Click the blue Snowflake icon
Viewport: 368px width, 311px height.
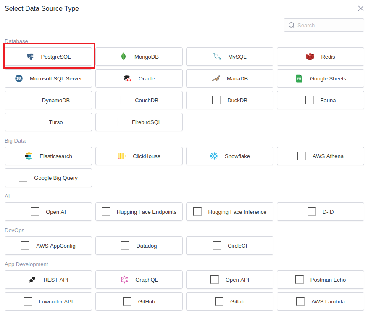click(x=214, y=156)
